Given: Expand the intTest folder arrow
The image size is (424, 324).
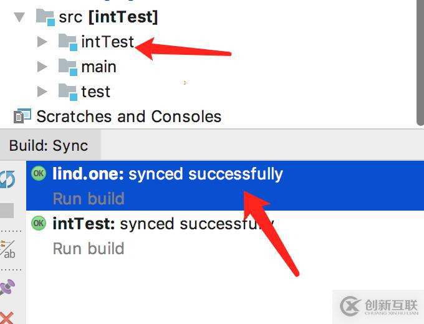Looking at the screenshot, I should [42, 42].
